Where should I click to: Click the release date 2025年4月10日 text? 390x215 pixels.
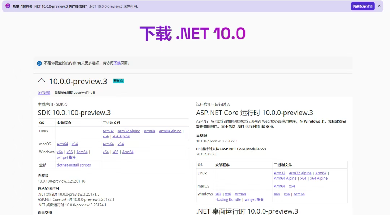[84, 93]
